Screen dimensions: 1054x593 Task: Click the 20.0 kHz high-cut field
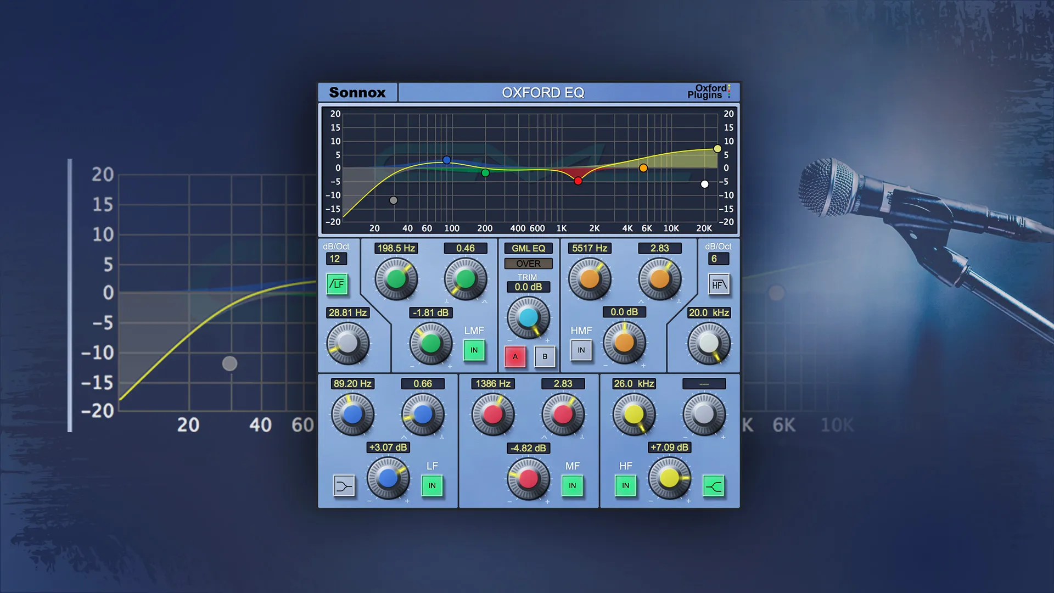(x=709, y=313)
